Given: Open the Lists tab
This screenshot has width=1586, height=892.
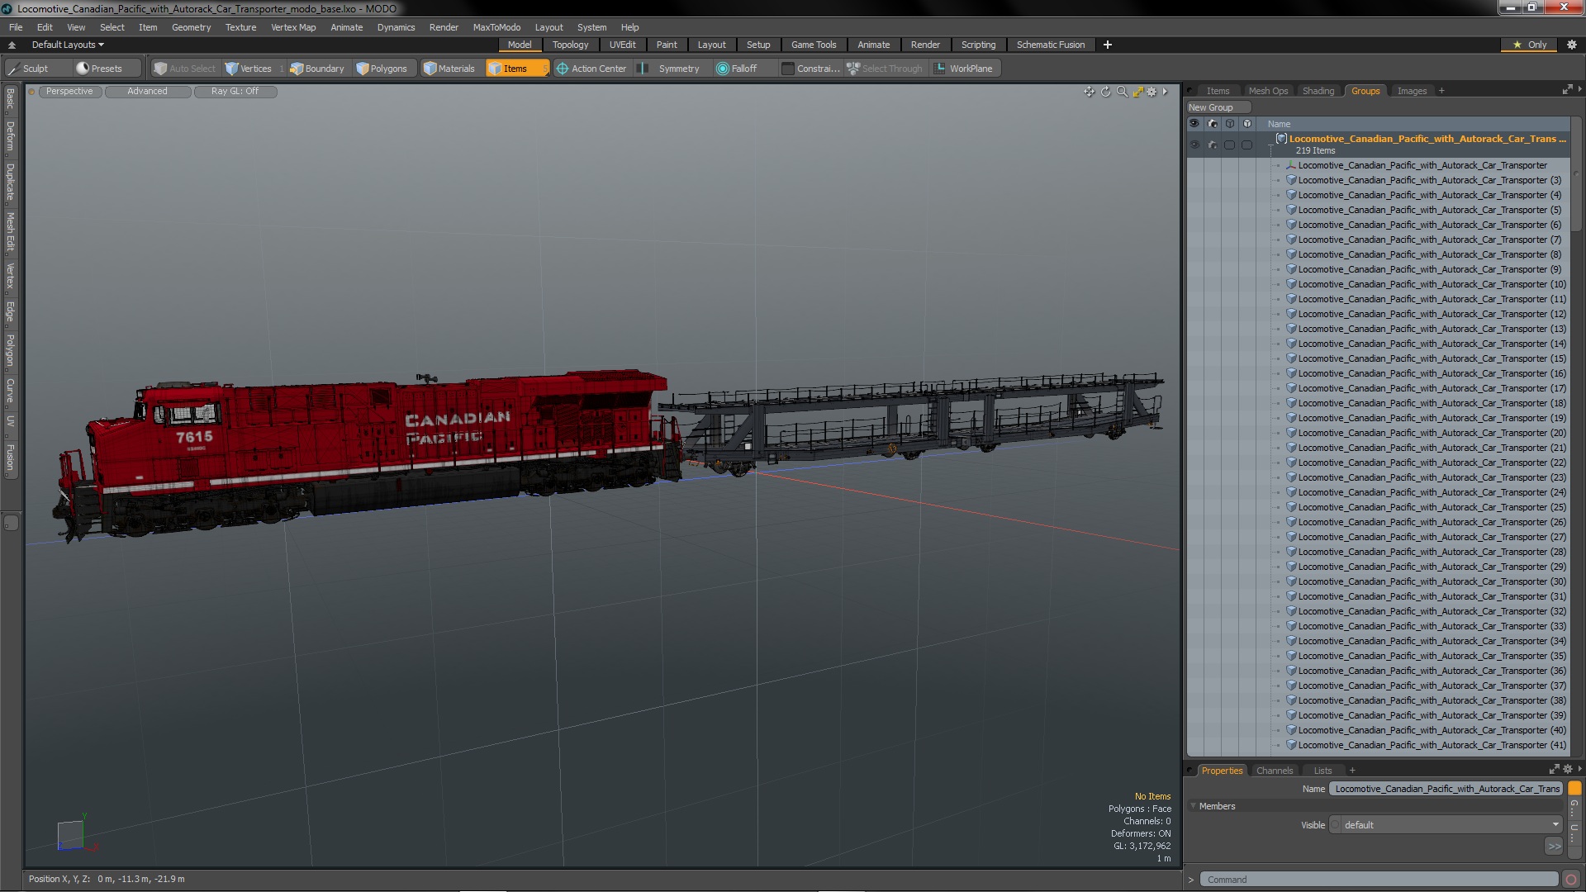Looking at the screenshot, I should (1322, 771).
